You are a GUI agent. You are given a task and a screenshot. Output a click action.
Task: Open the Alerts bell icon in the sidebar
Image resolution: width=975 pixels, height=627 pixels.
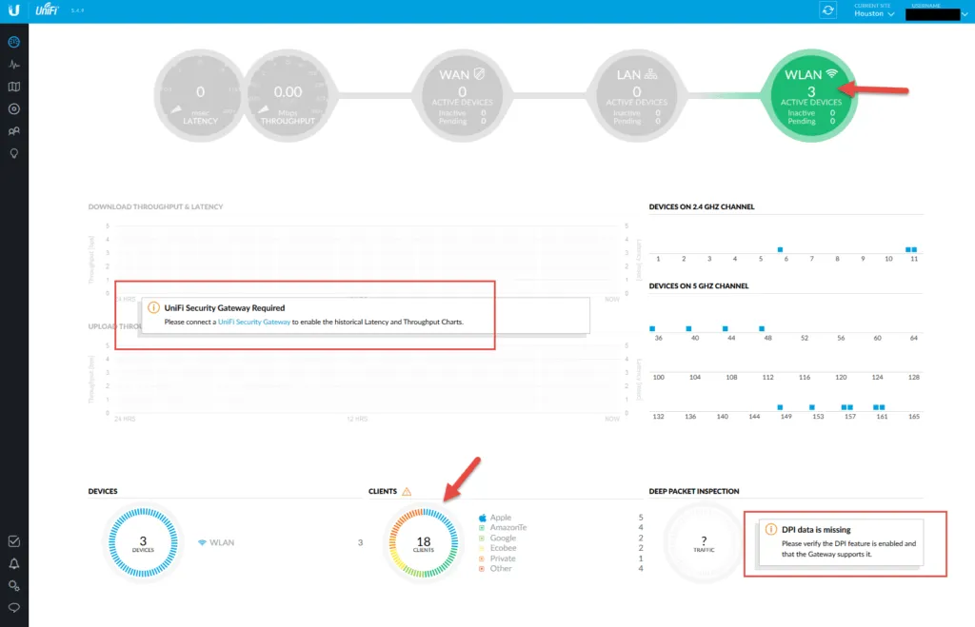pyautogui.click(x=13, y=563)
